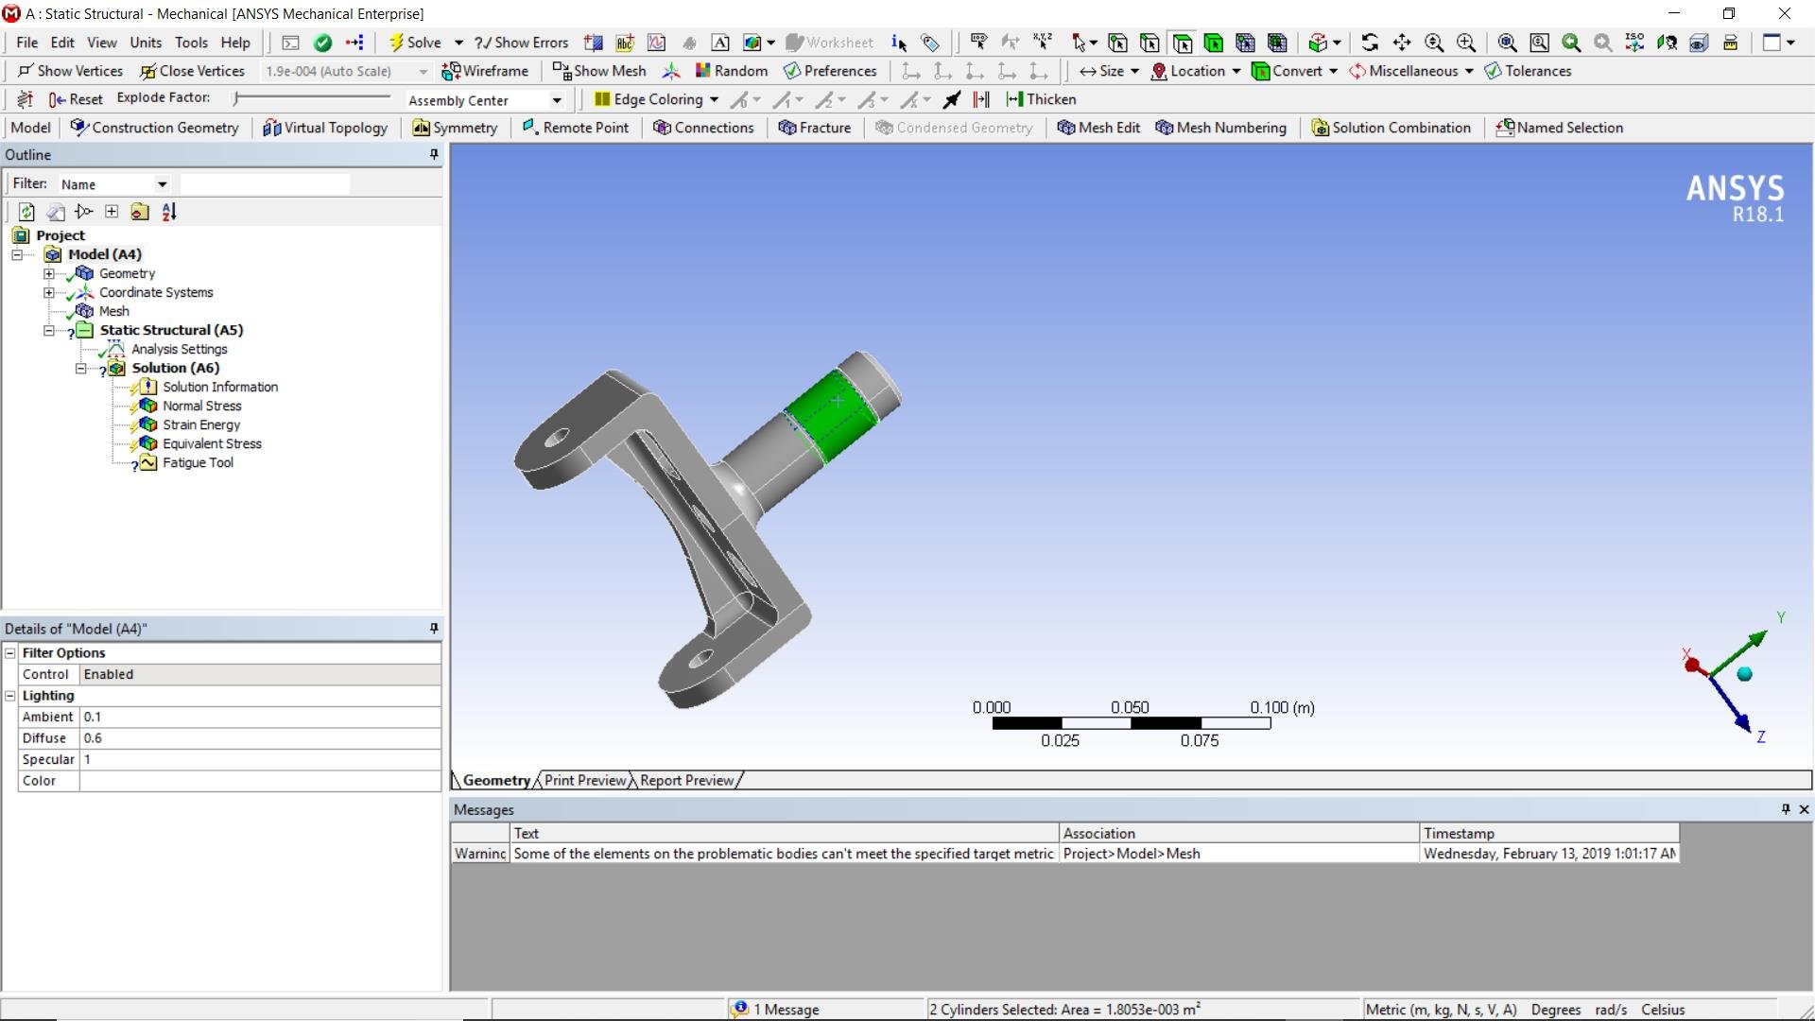Collapse the Static Structural (A5) tree node
1815x1021 pixels.
click(x=49, y=330)
